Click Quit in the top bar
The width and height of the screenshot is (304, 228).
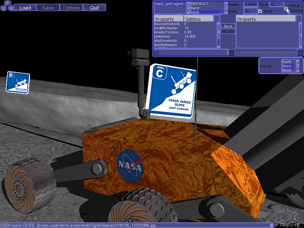pos(94,8)
